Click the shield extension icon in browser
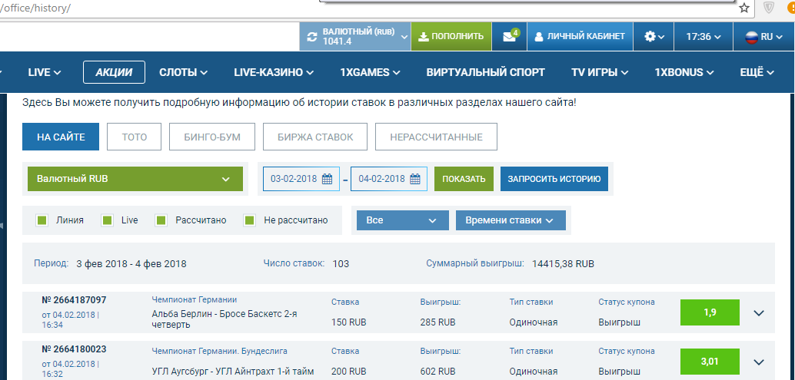This screenshot has height=380, width=795. (x=769, y=8)
